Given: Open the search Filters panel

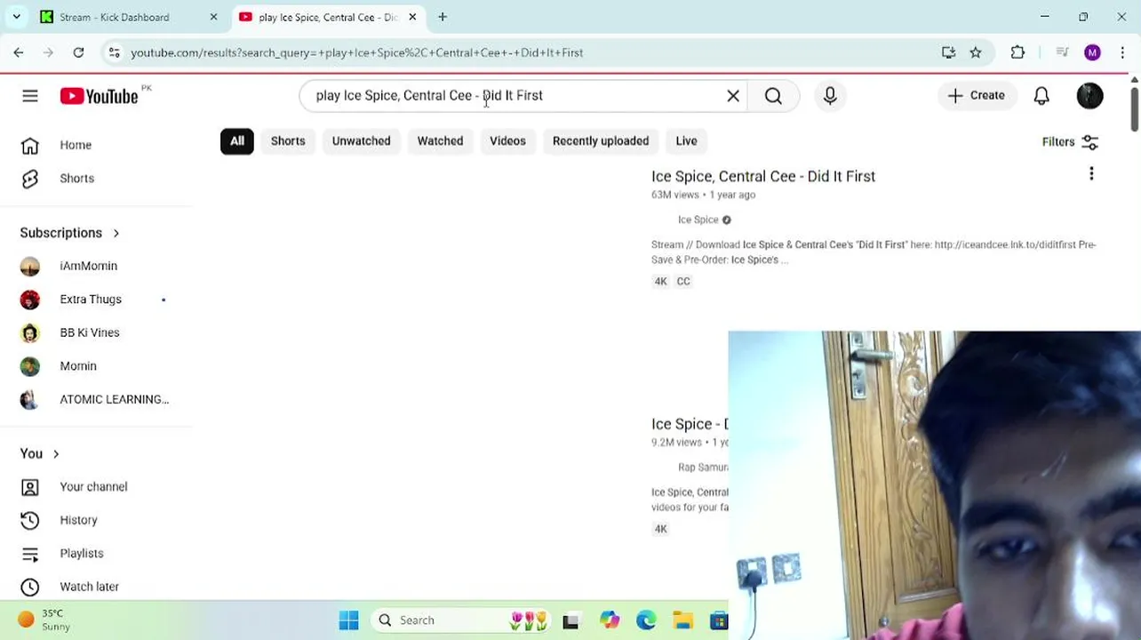Looking at the screenshot, I should click(1070, 142).
